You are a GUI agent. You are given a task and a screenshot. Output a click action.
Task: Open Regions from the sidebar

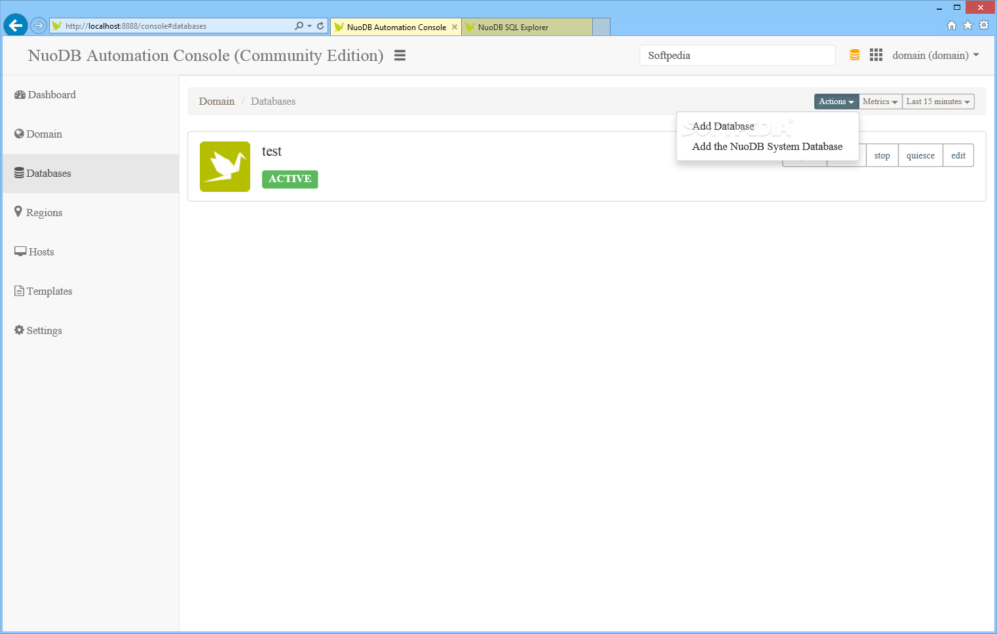(x=39, y=213)
